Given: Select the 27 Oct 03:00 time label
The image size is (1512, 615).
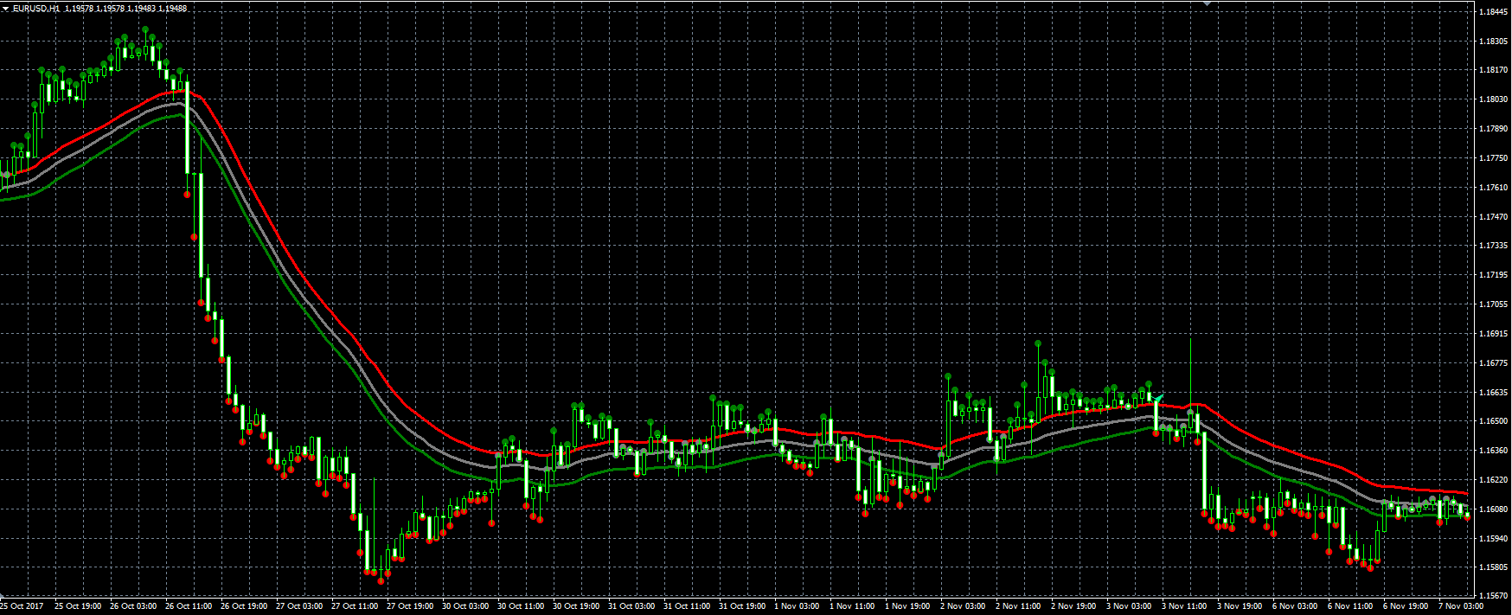Looking at the screenshot, I should point(299,606).
